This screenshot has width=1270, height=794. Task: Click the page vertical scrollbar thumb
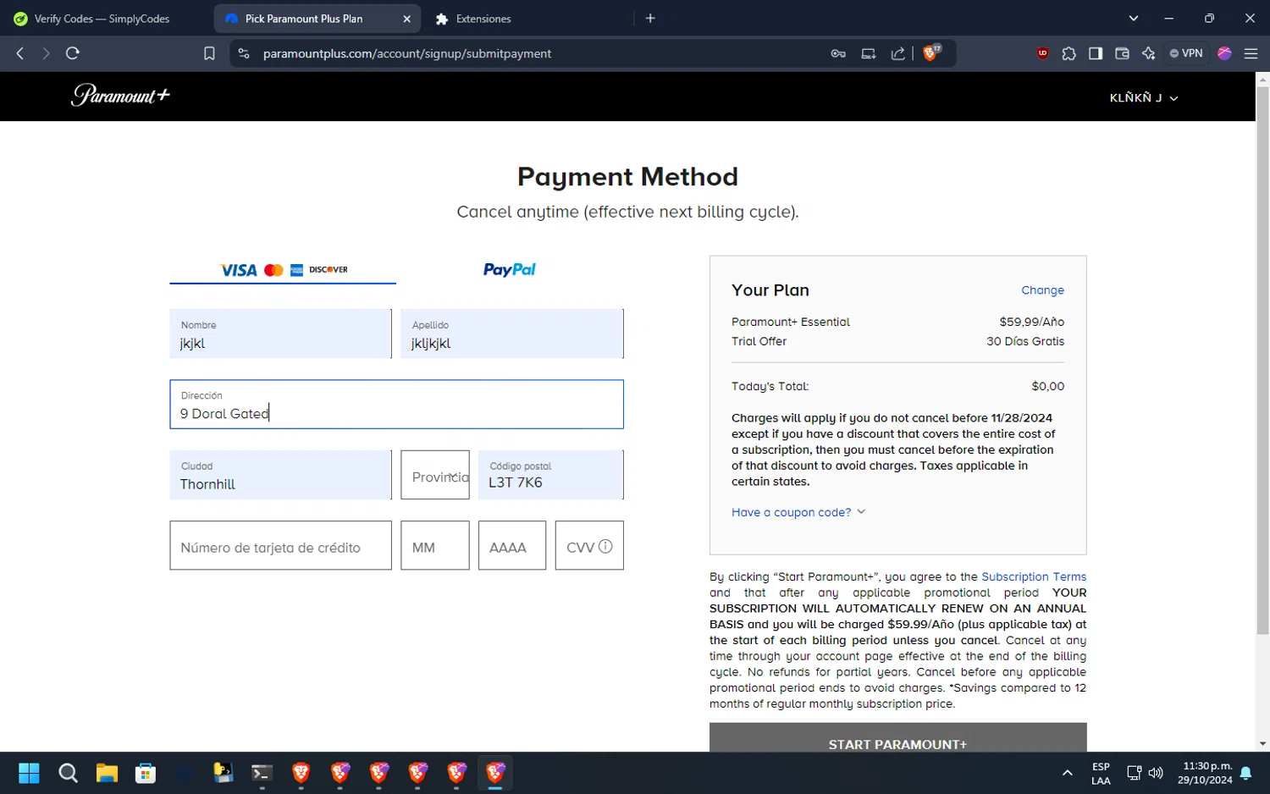[x=1262, y=360]
